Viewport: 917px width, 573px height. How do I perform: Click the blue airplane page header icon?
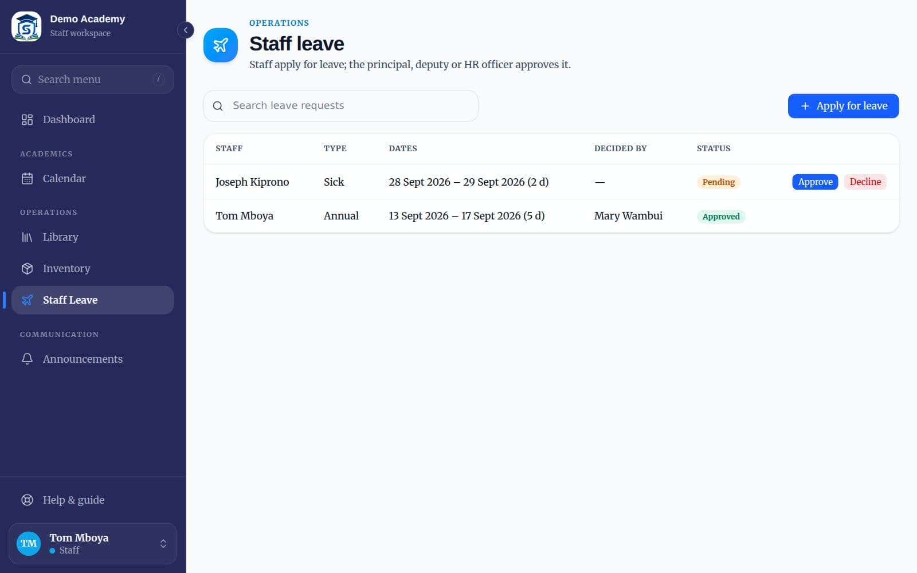[x=221, y=45]
